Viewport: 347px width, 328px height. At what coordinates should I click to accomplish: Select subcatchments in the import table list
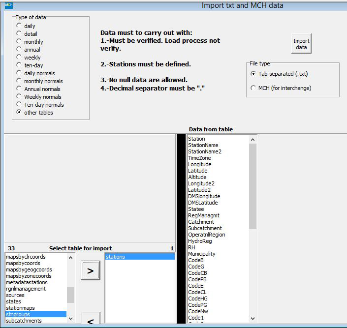point(24,321)
